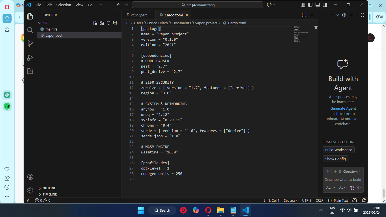Open the Run and Debug view
The width and height of the screenshot is (386, 217).
[30, 57]
